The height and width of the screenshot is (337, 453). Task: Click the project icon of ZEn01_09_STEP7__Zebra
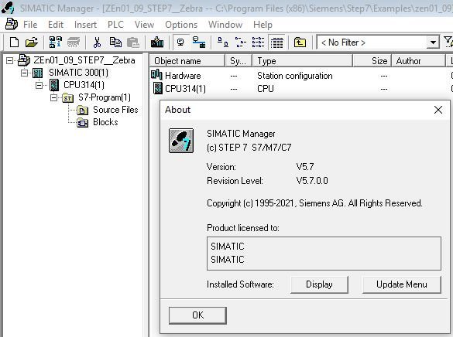[24, 60]
